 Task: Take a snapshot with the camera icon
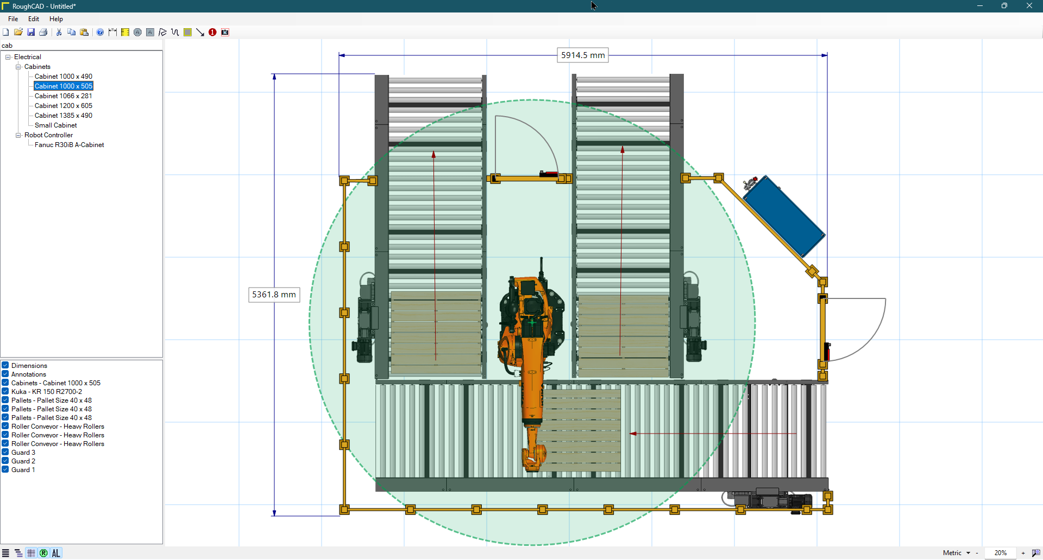tap(225, 33)
